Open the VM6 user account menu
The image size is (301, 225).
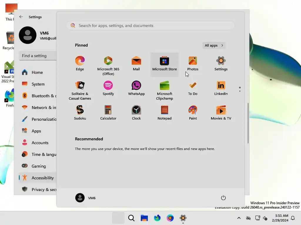(x=86, y=198)
